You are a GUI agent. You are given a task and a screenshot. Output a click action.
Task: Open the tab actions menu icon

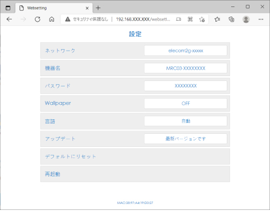click(8, 8)
